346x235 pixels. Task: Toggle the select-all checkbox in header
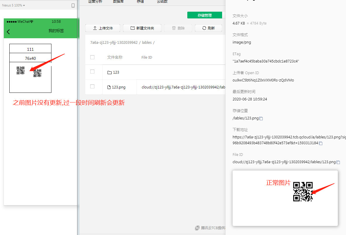92,57
